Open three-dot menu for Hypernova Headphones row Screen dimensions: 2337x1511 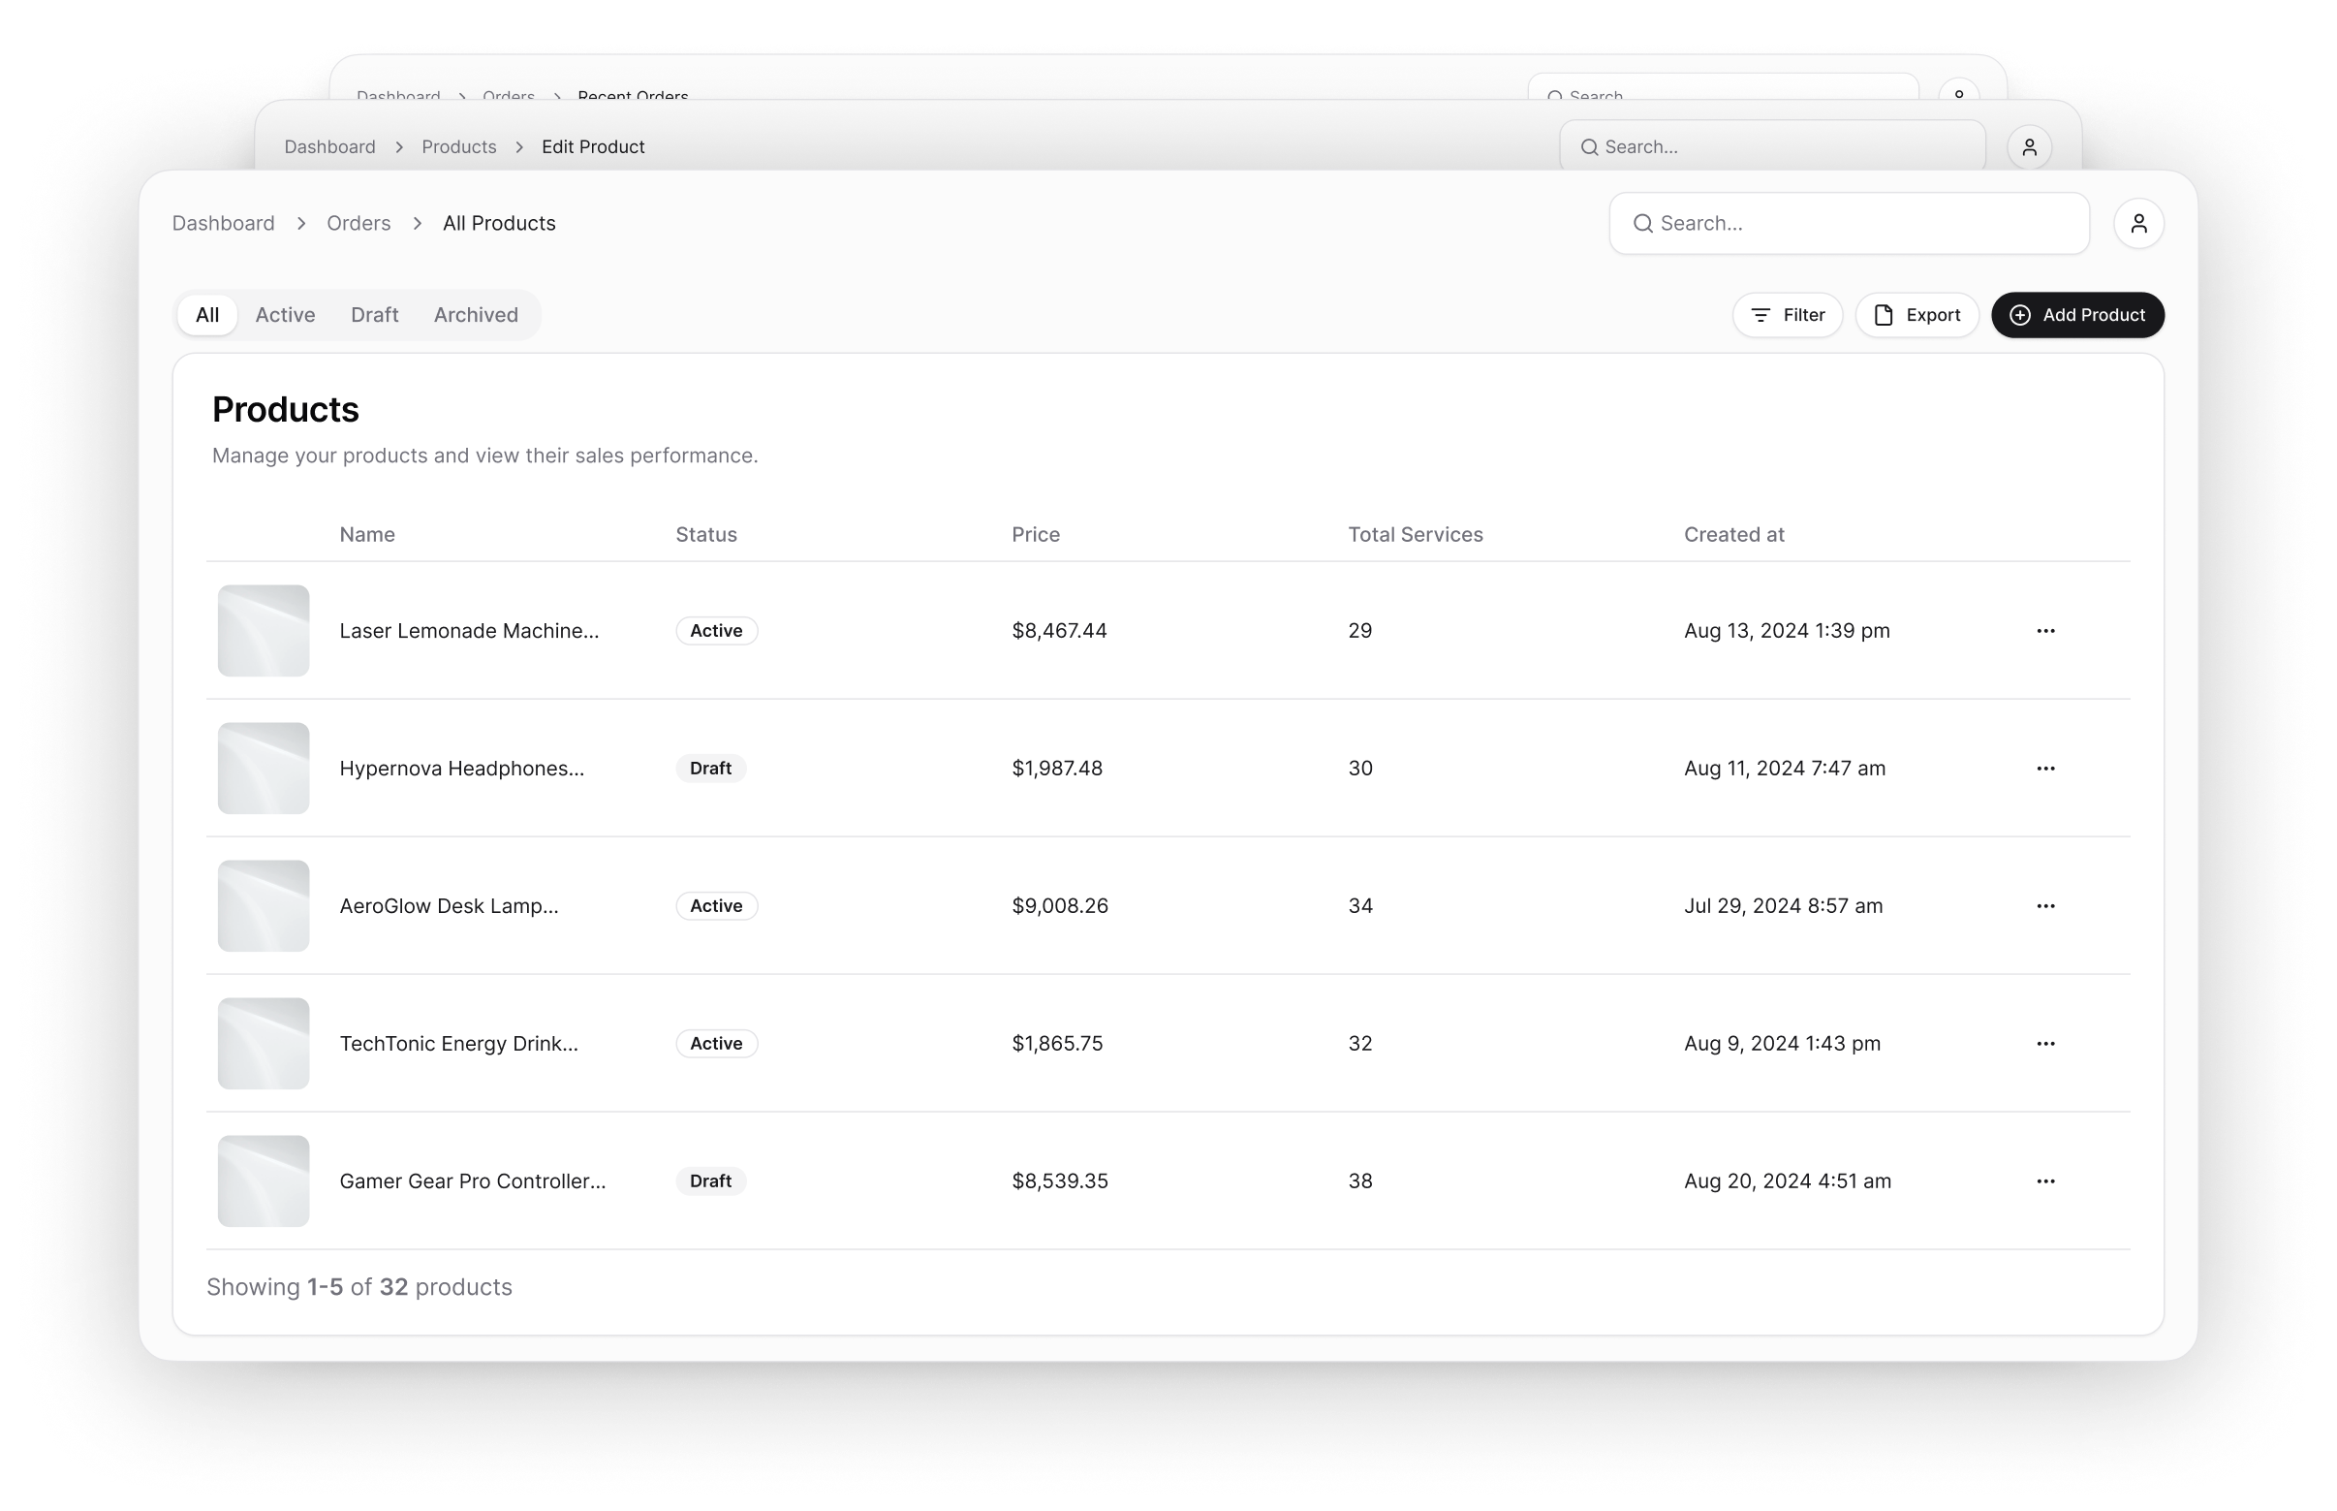tap(2044, 769)
